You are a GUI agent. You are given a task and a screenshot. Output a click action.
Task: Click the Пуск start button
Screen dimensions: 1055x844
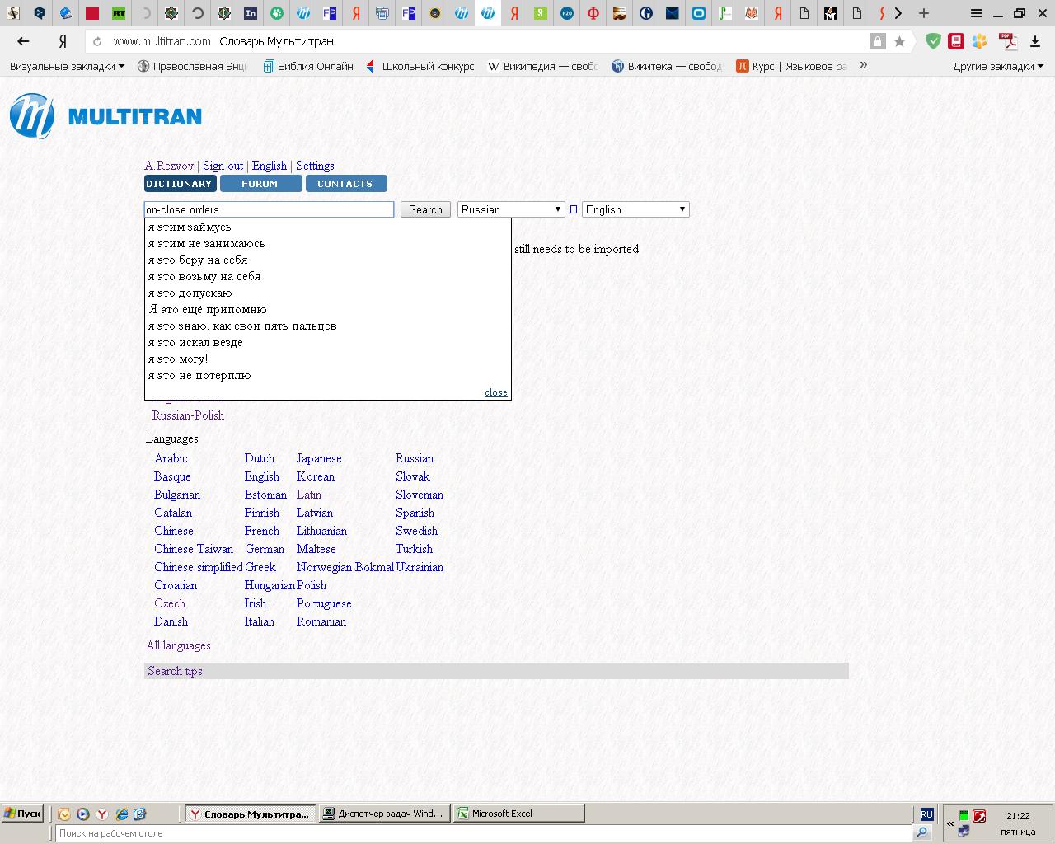22,814
